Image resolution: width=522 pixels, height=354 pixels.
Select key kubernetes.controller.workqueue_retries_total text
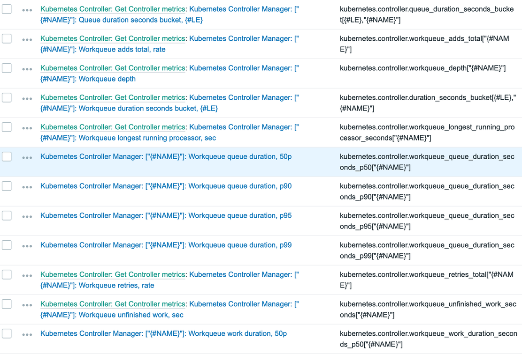426,280
